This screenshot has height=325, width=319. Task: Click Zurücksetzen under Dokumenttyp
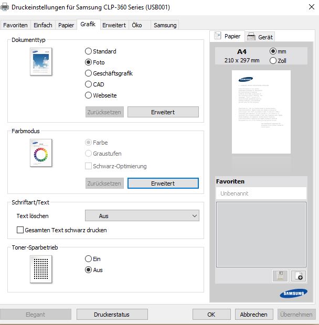point(104,112)
